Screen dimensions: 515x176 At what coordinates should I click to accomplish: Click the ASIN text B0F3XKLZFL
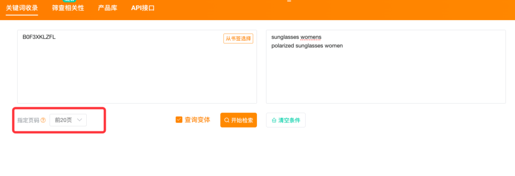[x=39, y=37]
